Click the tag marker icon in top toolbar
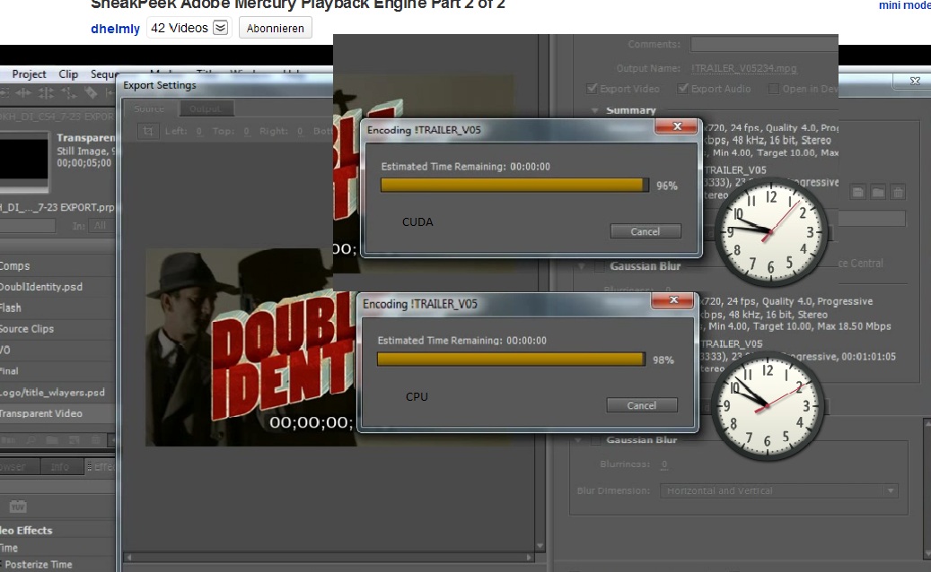Image resolution: width=931 pixels, height=572 pixels. pos(91,92)
